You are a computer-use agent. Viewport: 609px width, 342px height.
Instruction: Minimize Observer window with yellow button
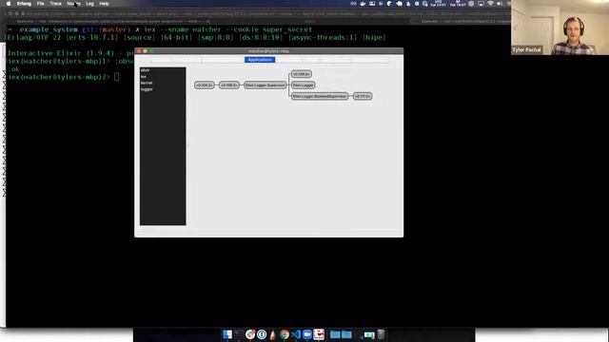[x=146, y=50]
